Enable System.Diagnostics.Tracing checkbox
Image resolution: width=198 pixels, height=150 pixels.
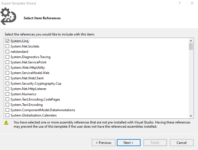click(x=7, y=57)
